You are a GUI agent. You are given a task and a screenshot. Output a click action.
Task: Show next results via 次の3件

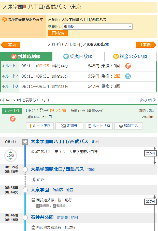tap(147, 100)
